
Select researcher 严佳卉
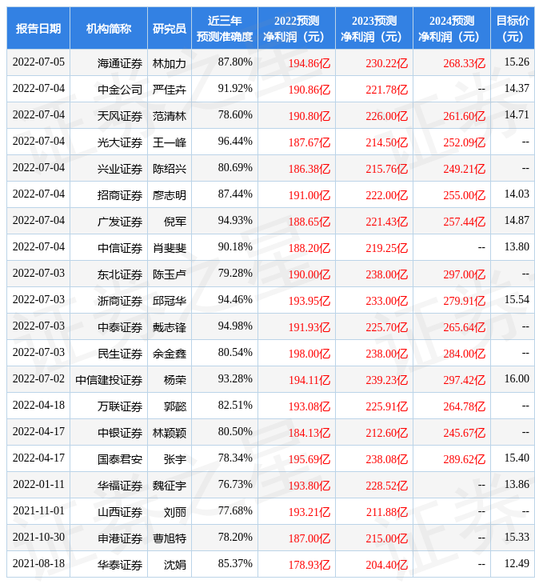click(170, 90)
